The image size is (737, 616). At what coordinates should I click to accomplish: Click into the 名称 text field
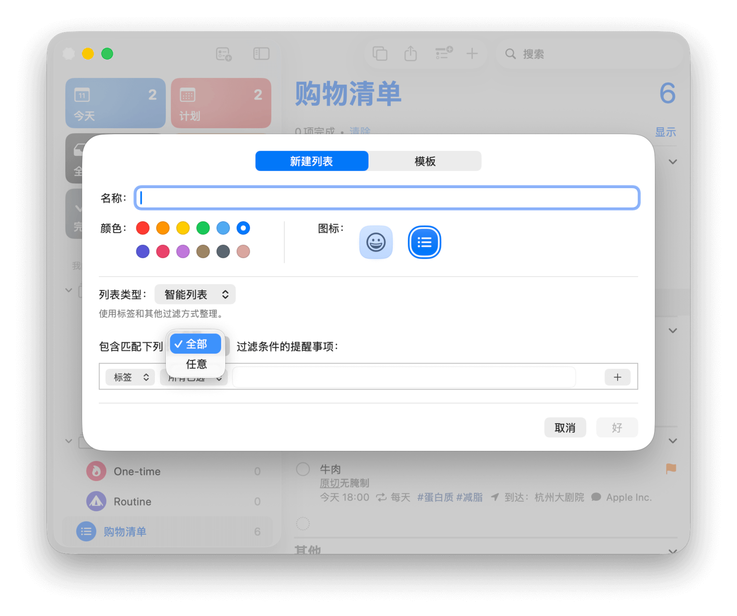coord(387,198)
